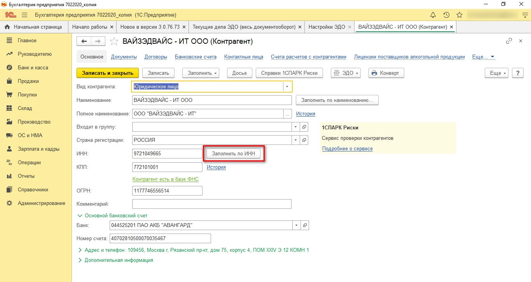Open the Договоры form section
The width and height of the screenshot is (531, 282).
(156, 57)
